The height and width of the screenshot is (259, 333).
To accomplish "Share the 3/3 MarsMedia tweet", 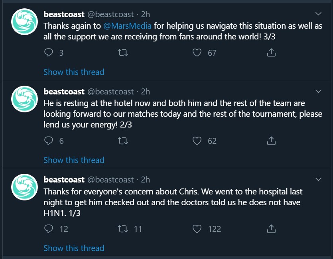I will pos(271,53).
